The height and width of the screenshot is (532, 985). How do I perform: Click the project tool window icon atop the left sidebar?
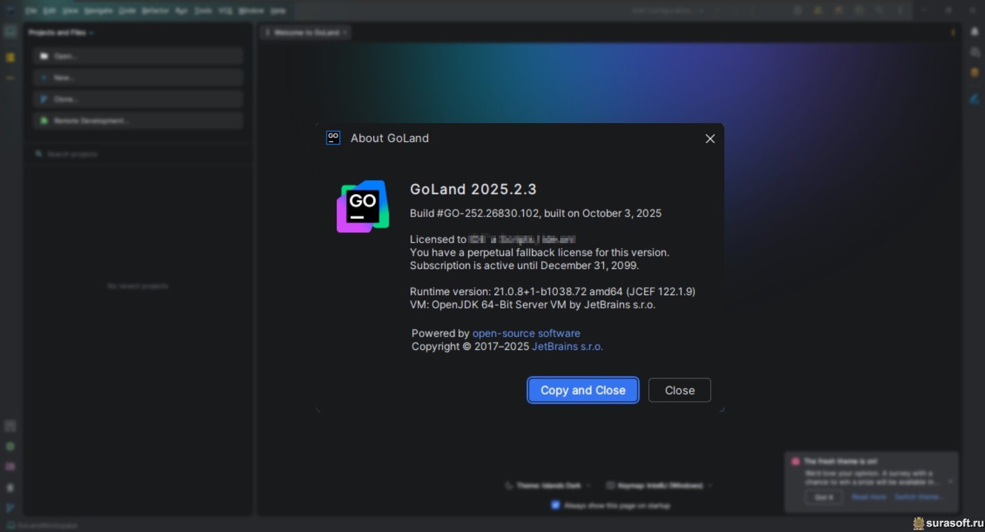tap(10, 32)
